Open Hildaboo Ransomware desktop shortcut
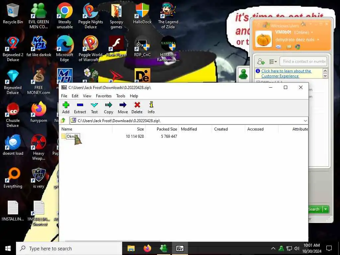This screenshot has height=255, width=340. tap(168, 49)
